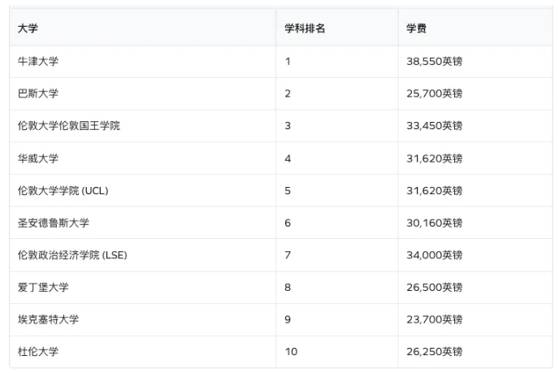The width and height of the screenshot is (559, 373).
Task: Select the 华威大学 row name
Action: tap(38, 158)
